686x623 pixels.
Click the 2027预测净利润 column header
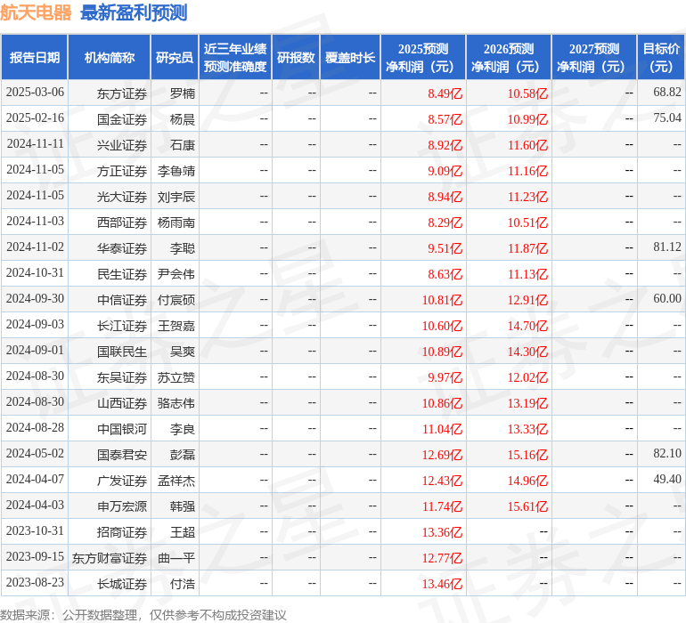coord(594,57)
